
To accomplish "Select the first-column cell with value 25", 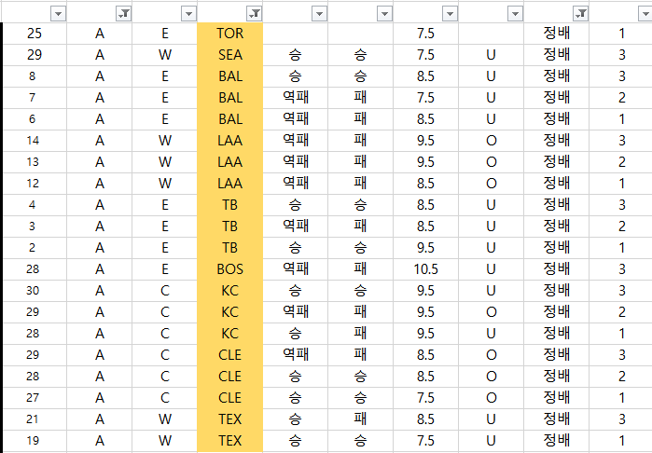I will click(x=35, y=33).
